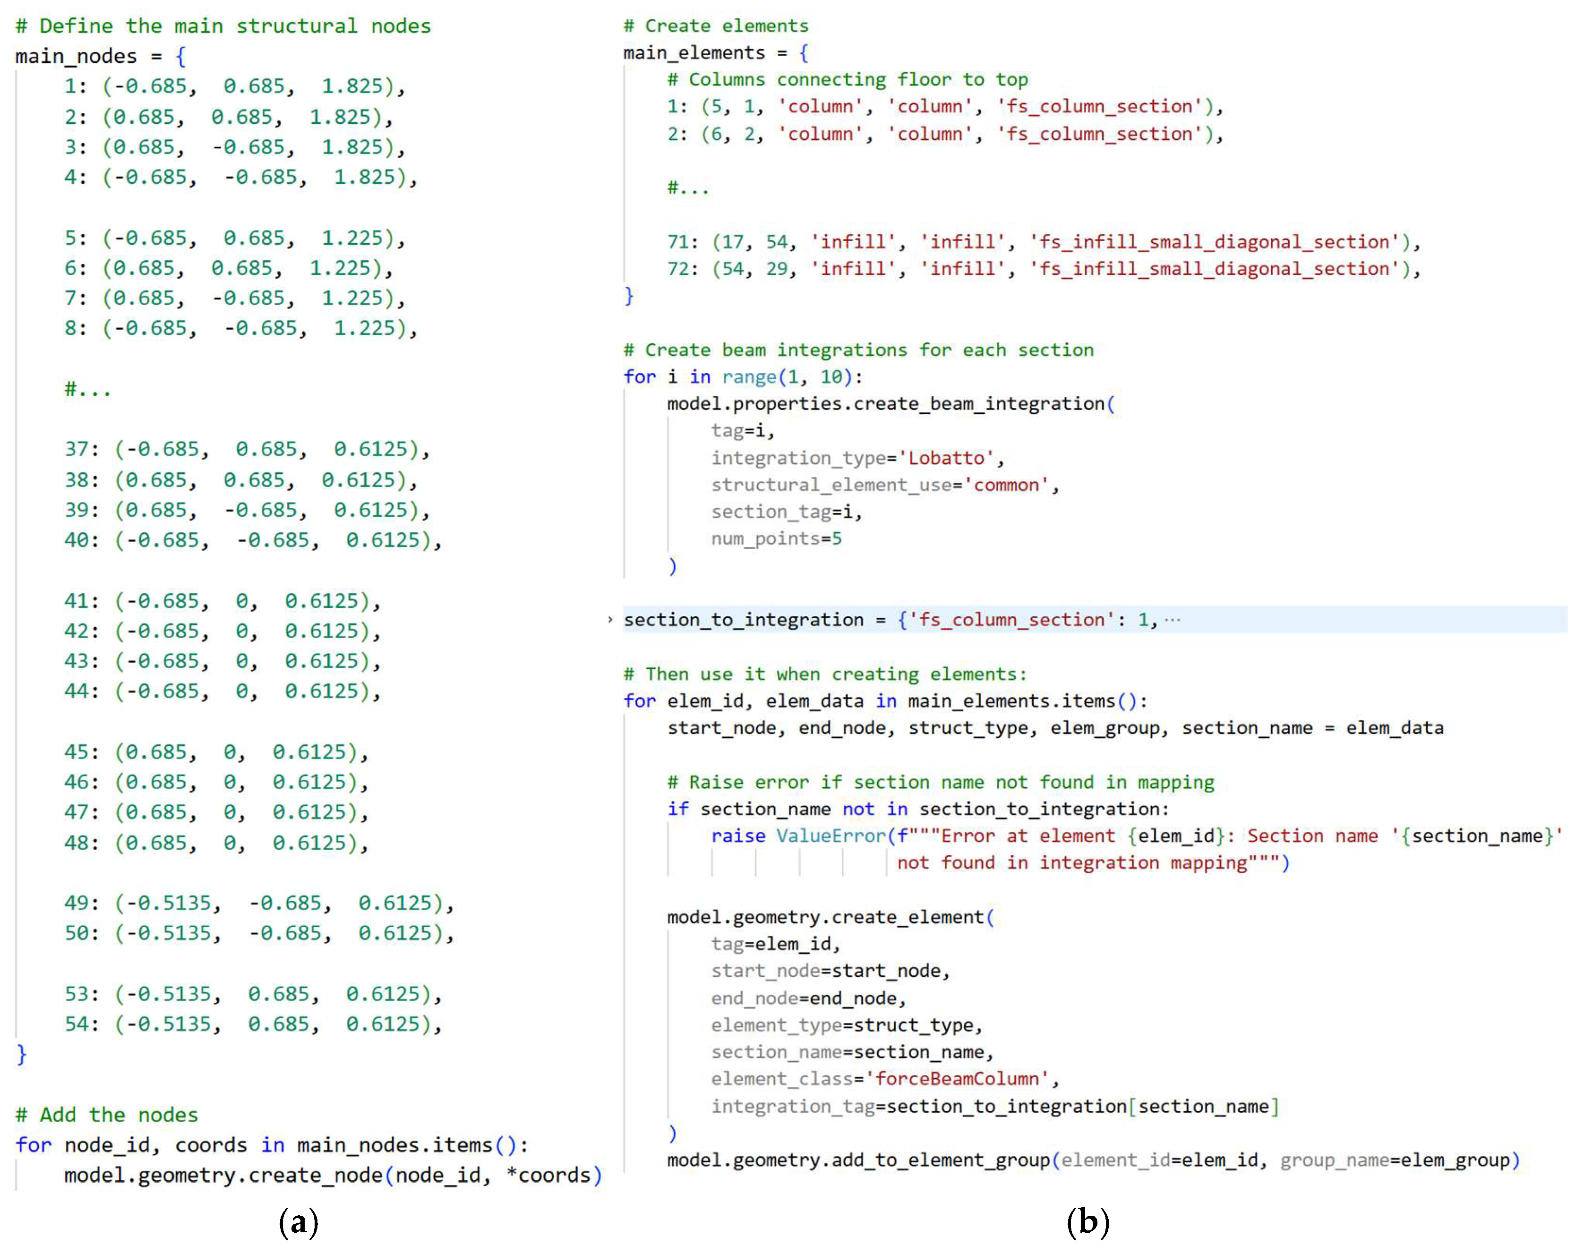Click the 'Create elements' comment

coord(715,26)
